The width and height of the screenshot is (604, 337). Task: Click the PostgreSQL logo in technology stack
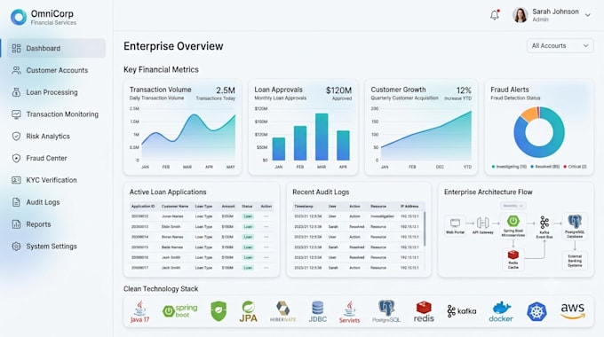click(x=386, y=311)
